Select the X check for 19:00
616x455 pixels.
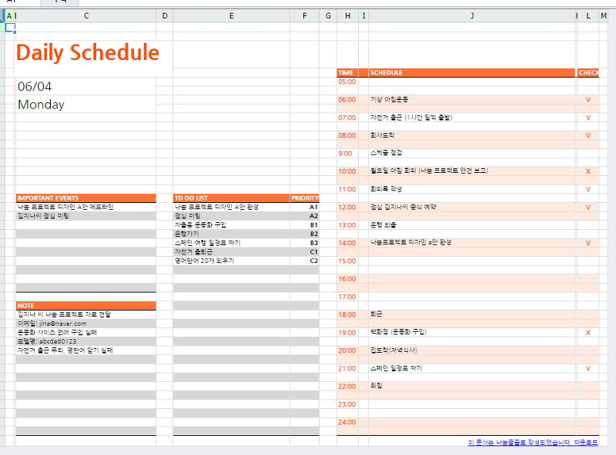tap(588, 333)
